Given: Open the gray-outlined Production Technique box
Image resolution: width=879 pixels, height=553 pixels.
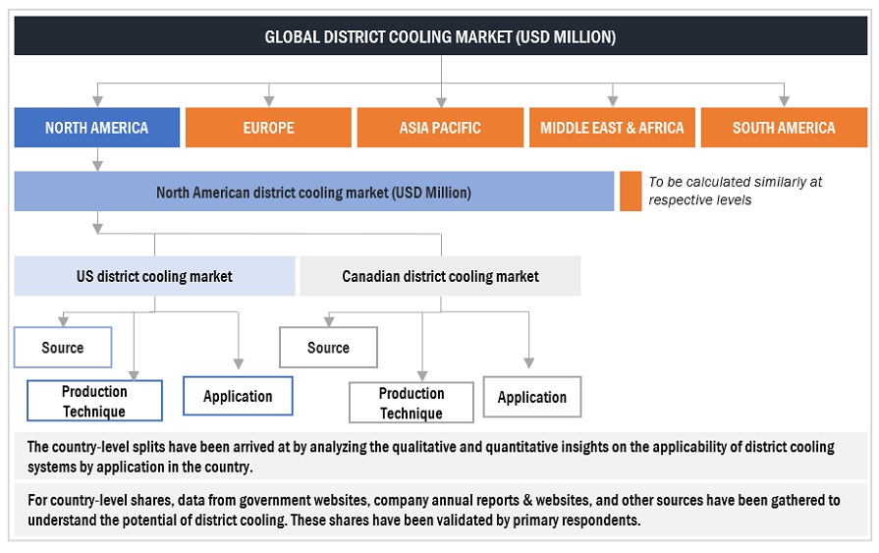Looking at the screenshot, I should 411,403.
